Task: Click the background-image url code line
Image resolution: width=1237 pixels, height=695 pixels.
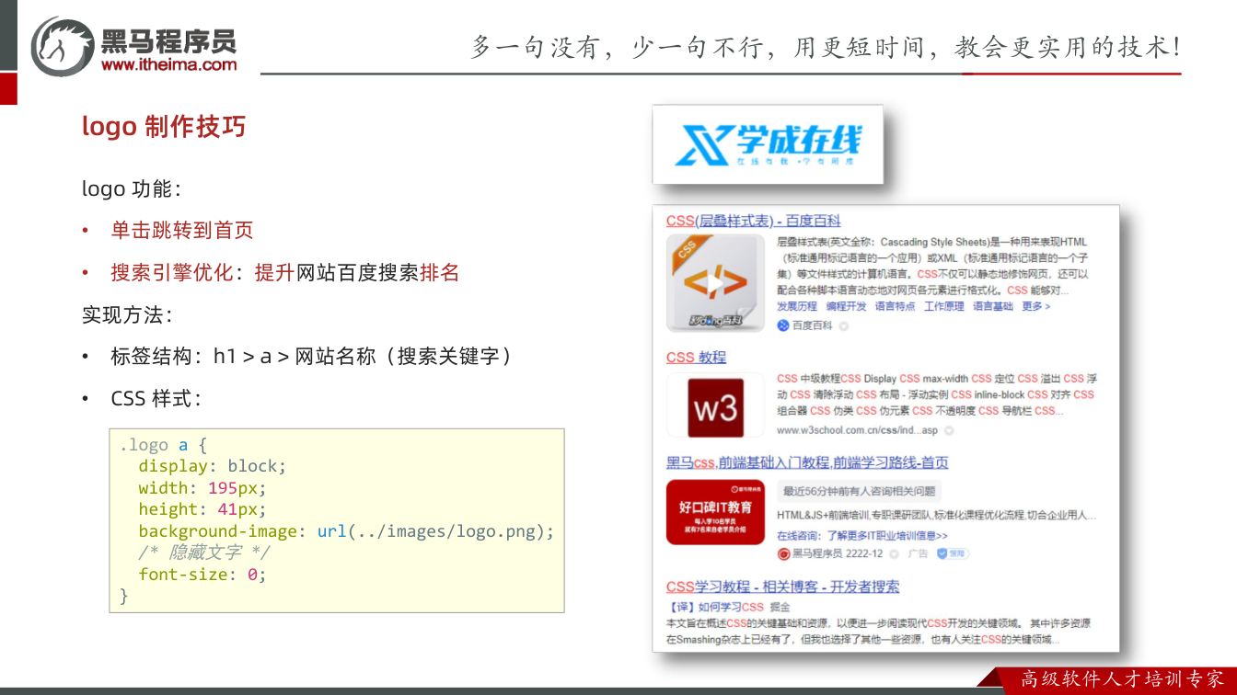Action: 347,531
